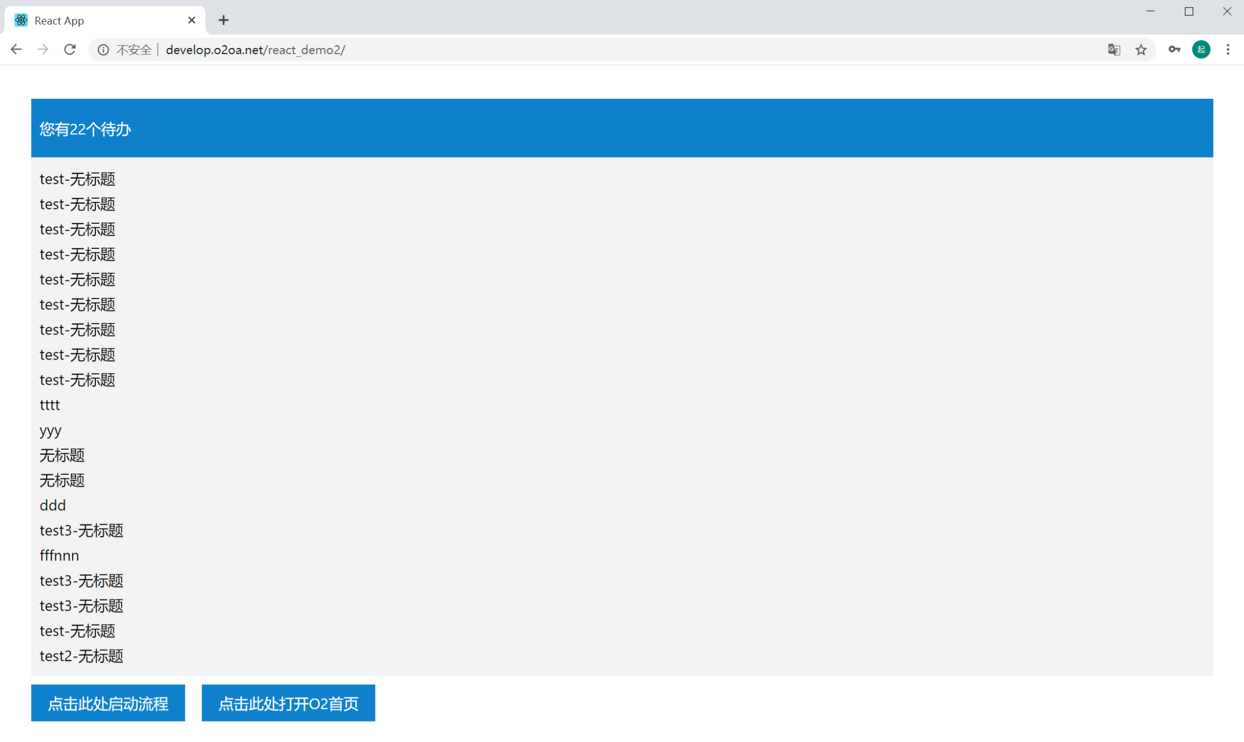The width and height of the screenshot is (1244, 742).
Task: Click the translate page icon
Action: [x=1113, y=50]
